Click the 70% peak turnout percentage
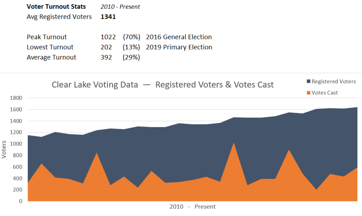The height and width of the screenshot is (216, 362). tap(132, 37)
